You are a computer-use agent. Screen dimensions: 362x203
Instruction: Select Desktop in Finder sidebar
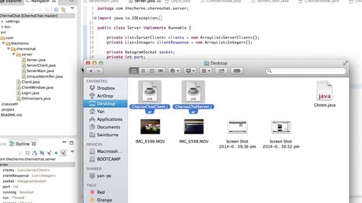point(106,104)
